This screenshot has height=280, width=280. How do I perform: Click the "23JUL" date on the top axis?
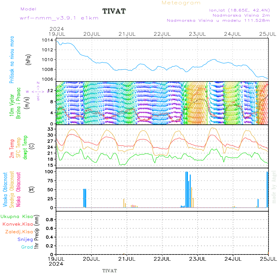pos(197,34)
